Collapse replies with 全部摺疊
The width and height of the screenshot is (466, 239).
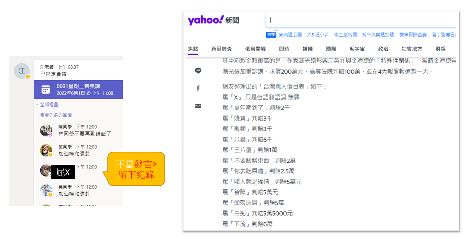tap(49, 105)
